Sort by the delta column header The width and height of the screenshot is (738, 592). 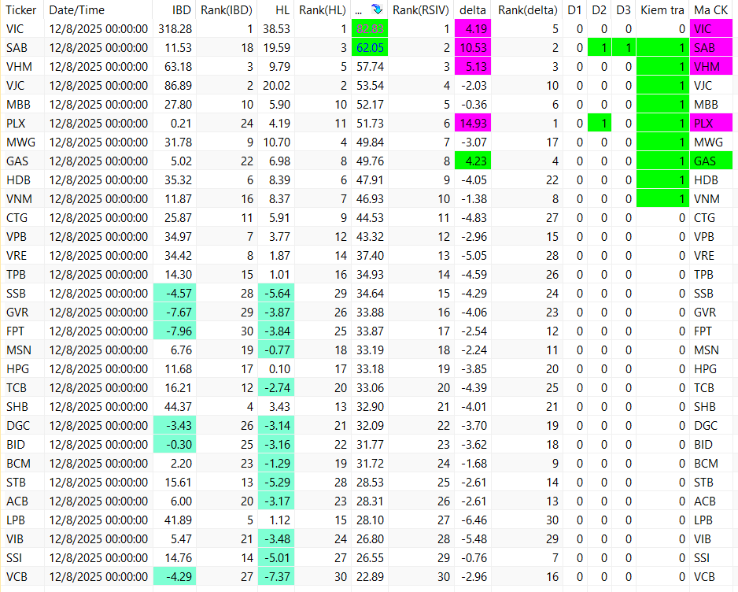(x=473, y=10)
